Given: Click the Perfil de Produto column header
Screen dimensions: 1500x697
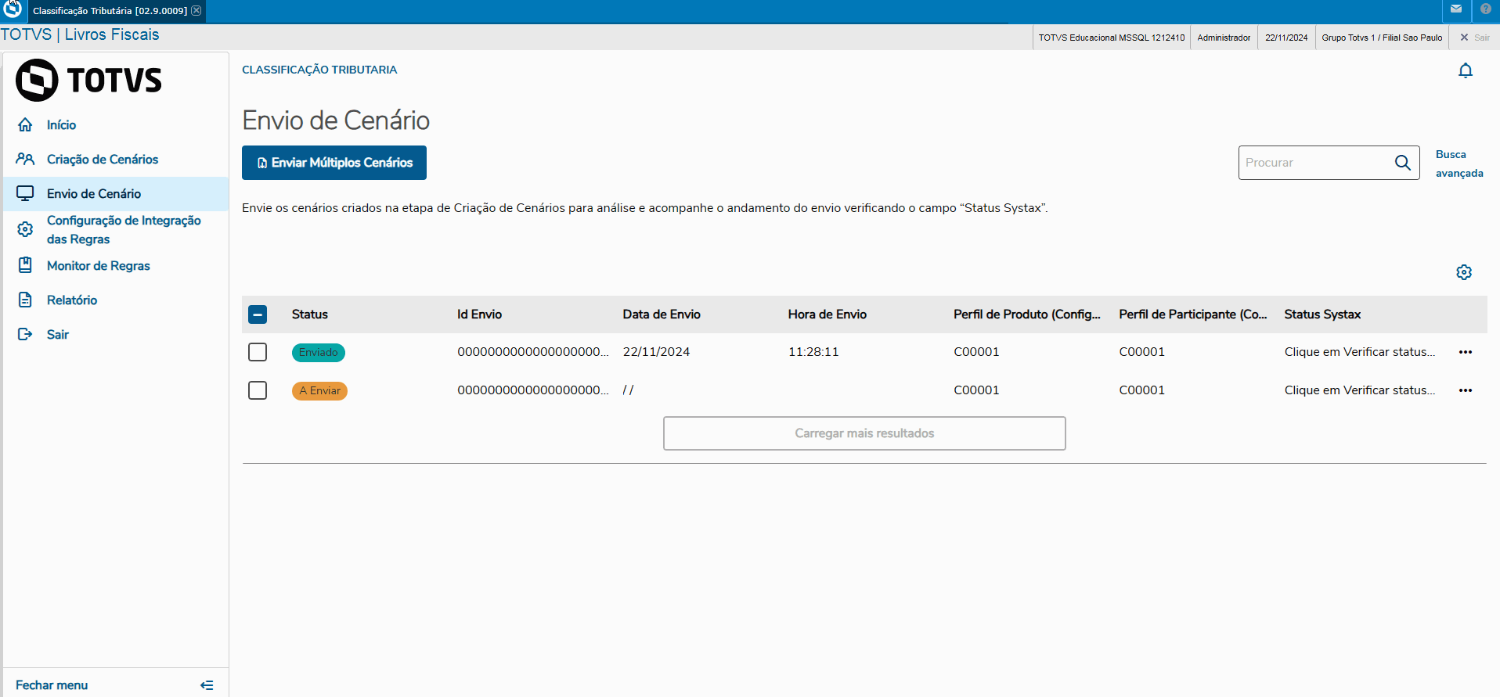Looking at the screenshot, I should (1027, 314).
